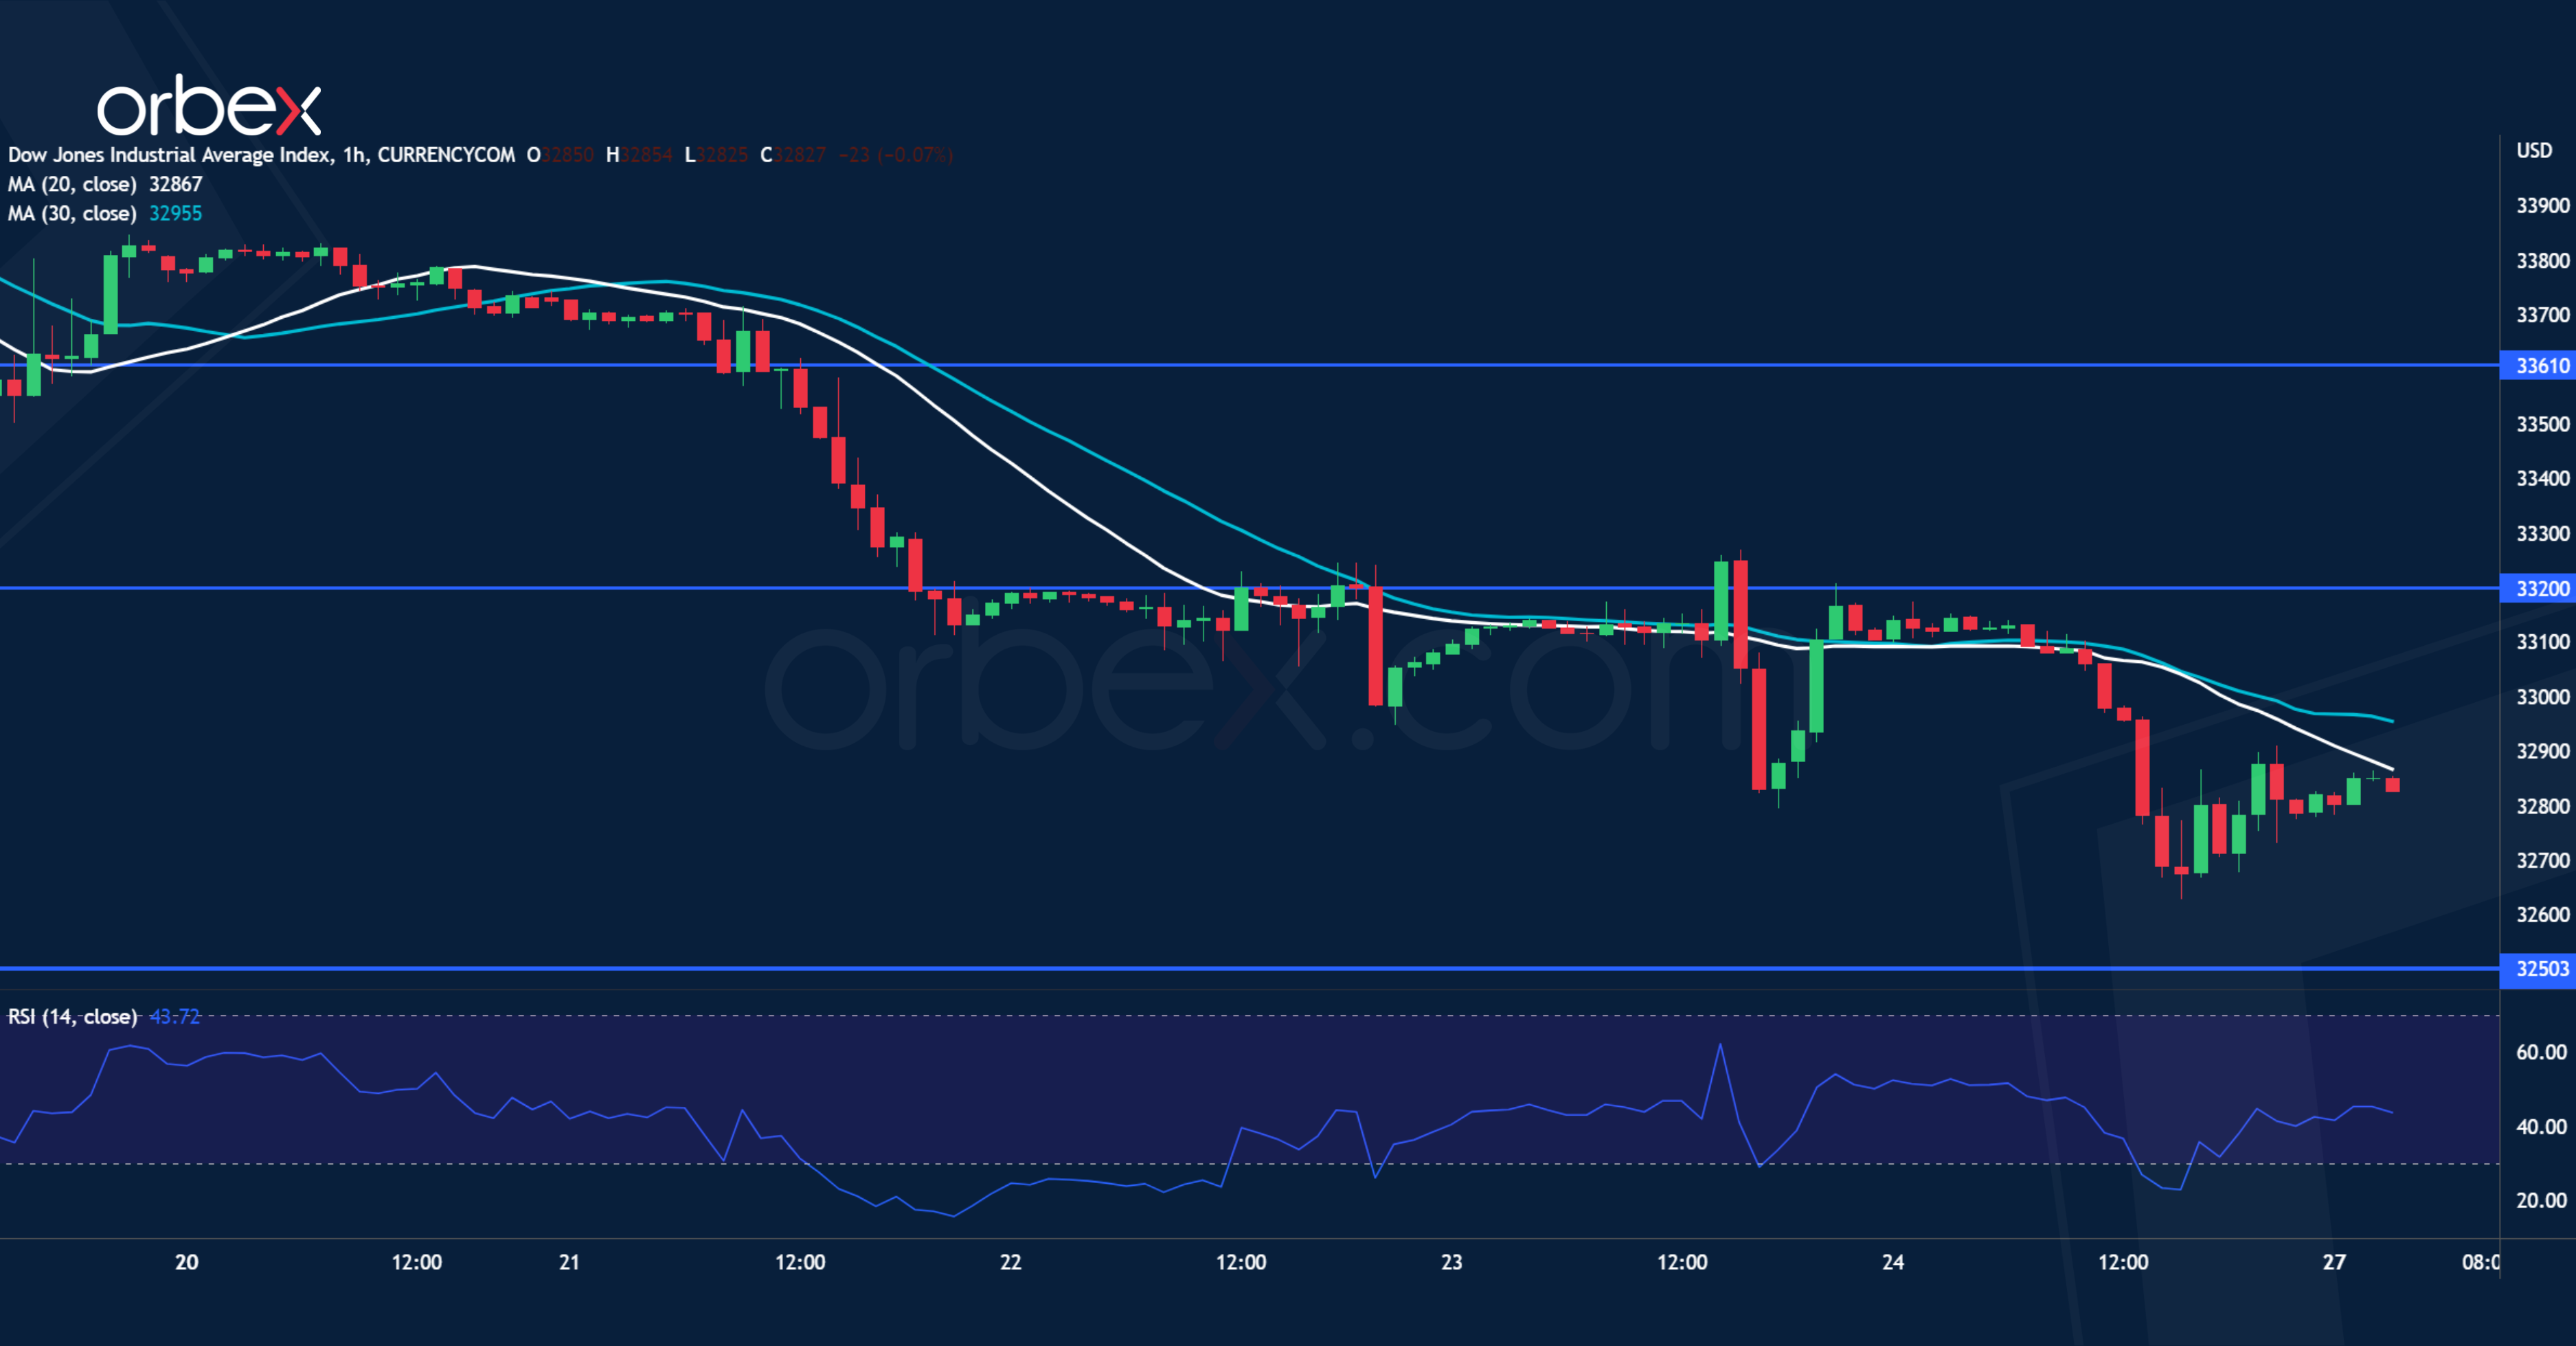
Task: Click the MA (30, close) indicator label
Action: click(72, 213)
